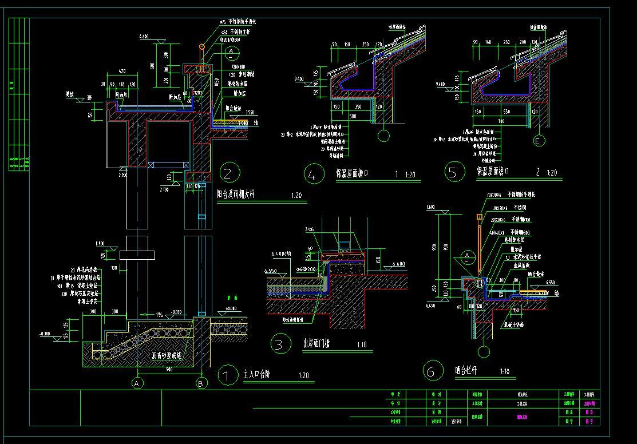This screenshot has width=637, height=444.
Task: Select axis bubble B below the entrance steps
Action: (201, 383)
